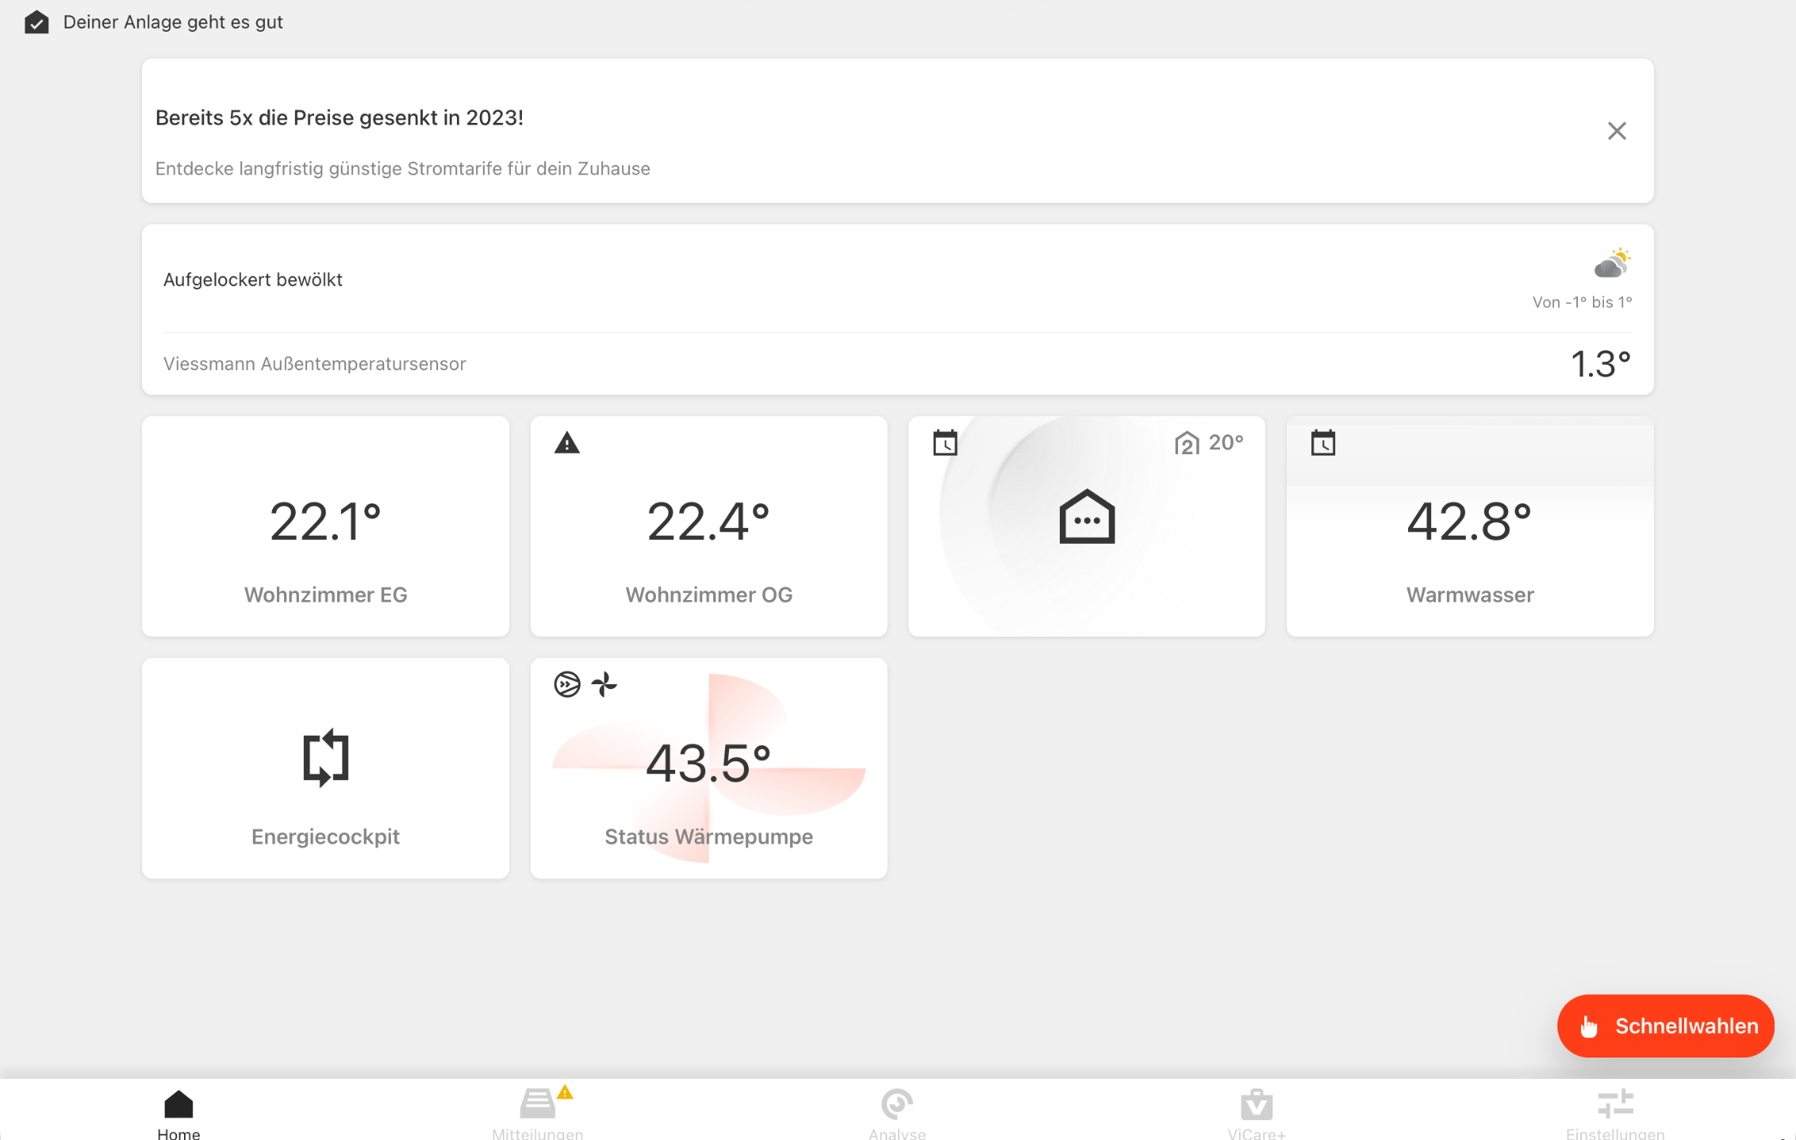Open the Analyse tab

tap(896, 1111)
